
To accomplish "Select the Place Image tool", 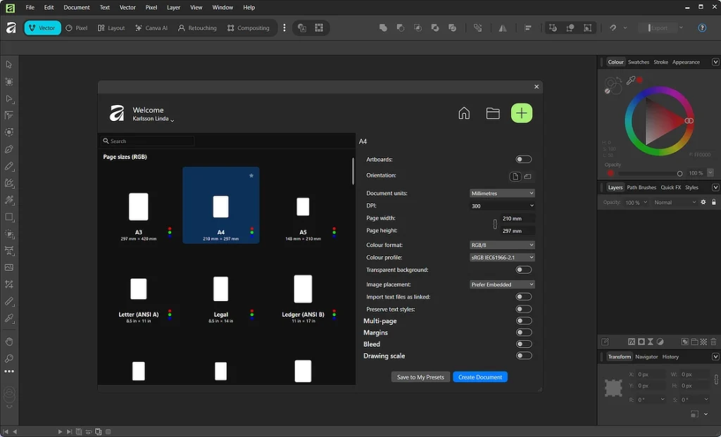I will click(x=8, y=267).
